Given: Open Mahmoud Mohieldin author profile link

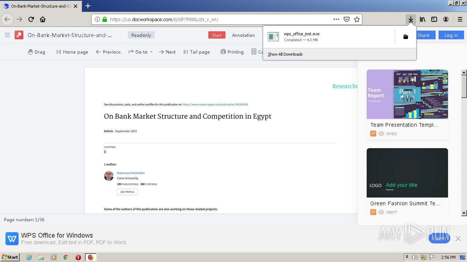Looking at the screenshot, I should click(131, 173).
